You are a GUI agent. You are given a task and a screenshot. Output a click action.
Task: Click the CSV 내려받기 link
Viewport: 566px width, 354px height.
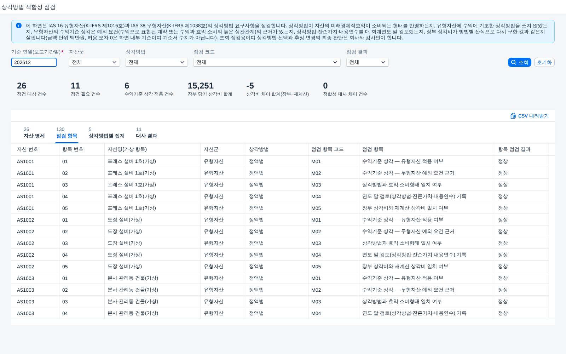[530, 116]
